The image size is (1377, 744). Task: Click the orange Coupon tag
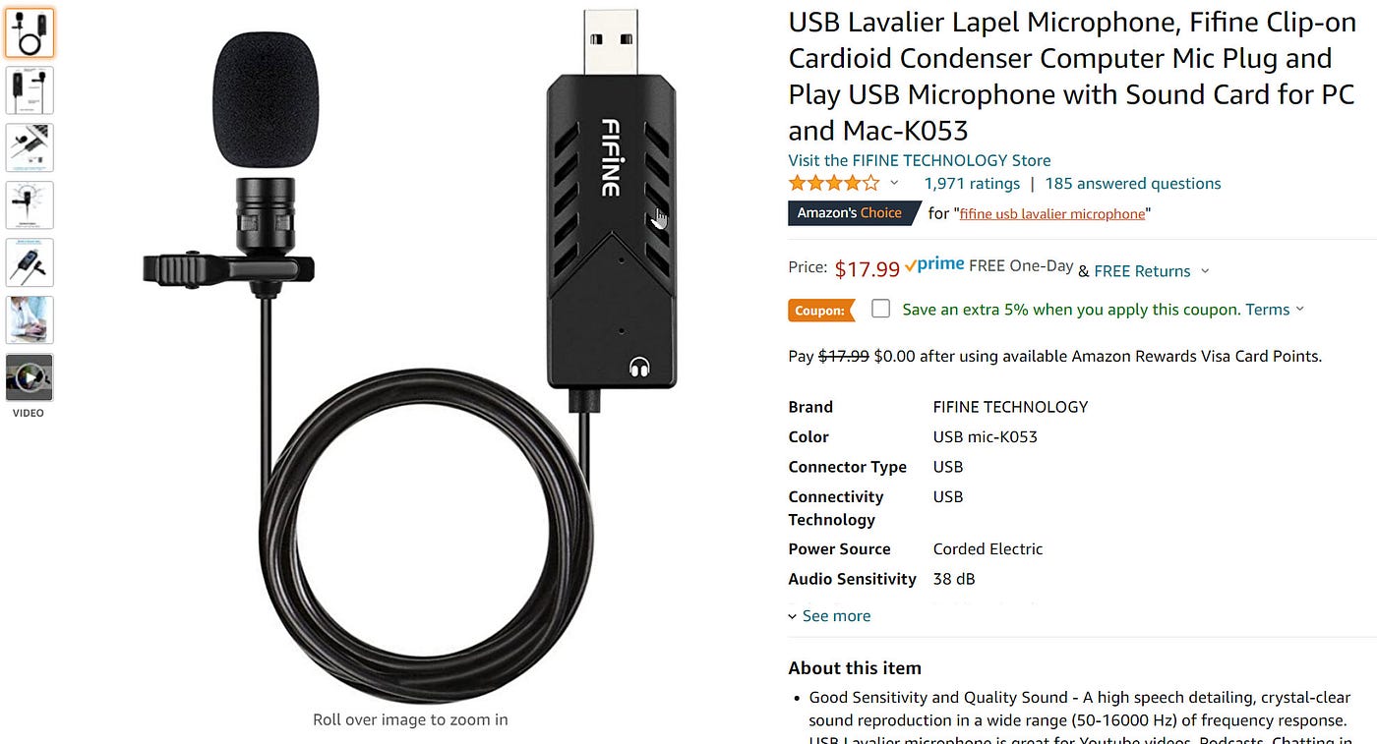point(820,311)
